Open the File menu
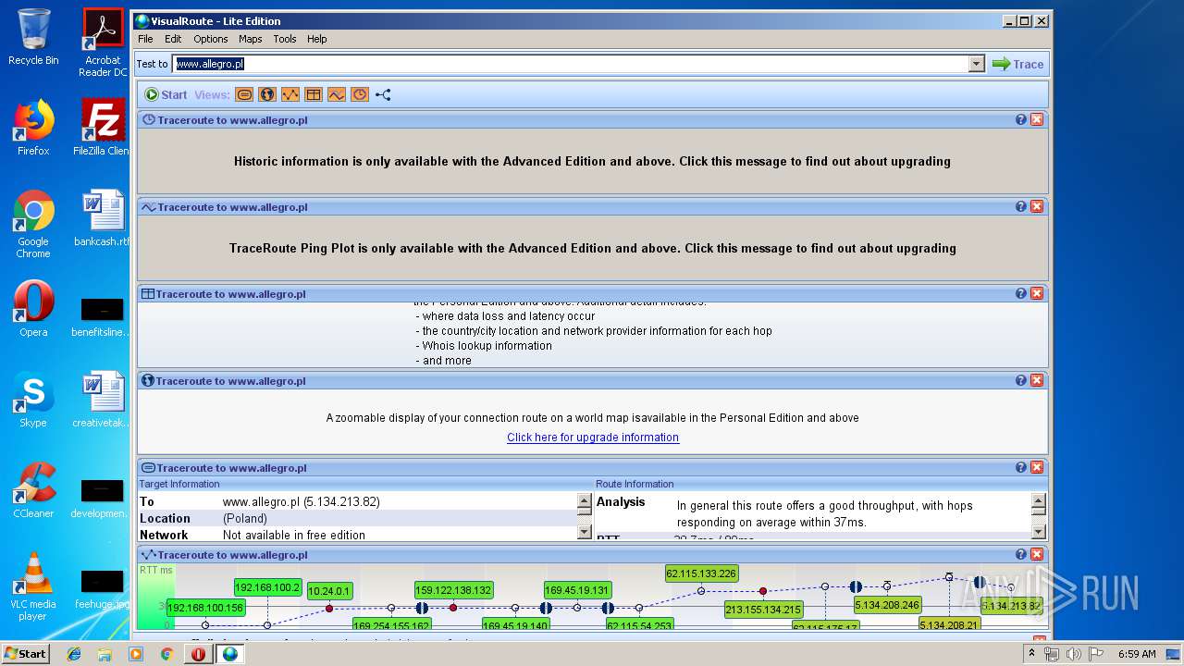This screenshot has height=666, width=1184. [145, 39]
